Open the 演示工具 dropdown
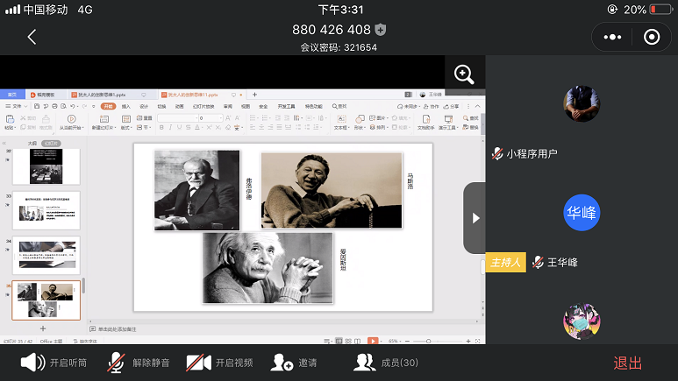The image size is (678, 381). [x=448, y=122]
